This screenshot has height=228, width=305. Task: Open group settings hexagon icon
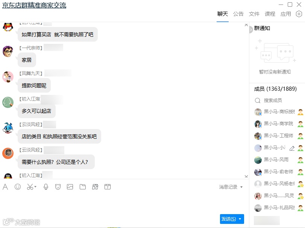299,14
